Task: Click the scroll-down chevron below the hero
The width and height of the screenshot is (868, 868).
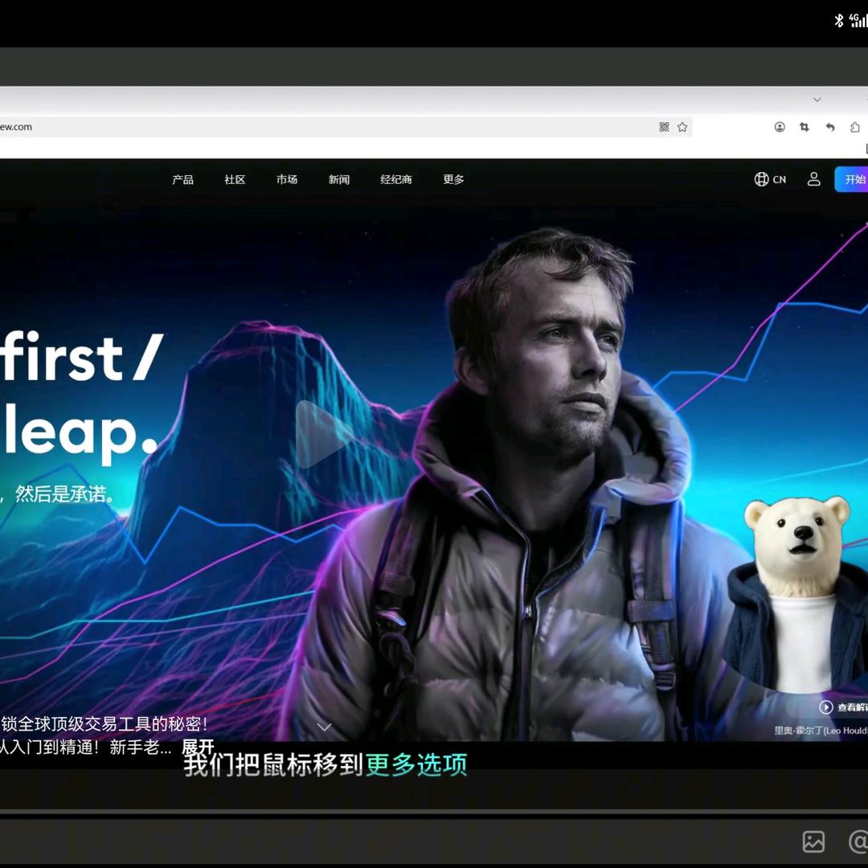Action: 324,727
